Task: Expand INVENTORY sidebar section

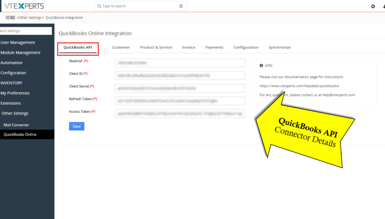Action: pos(11,83)
